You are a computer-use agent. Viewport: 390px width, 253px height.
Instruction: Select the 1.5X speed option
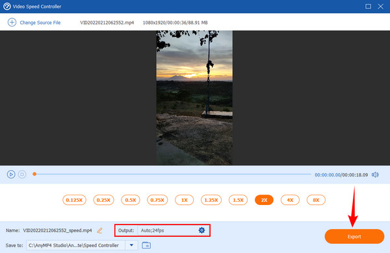pyautogui.click(x=238, y=200)
